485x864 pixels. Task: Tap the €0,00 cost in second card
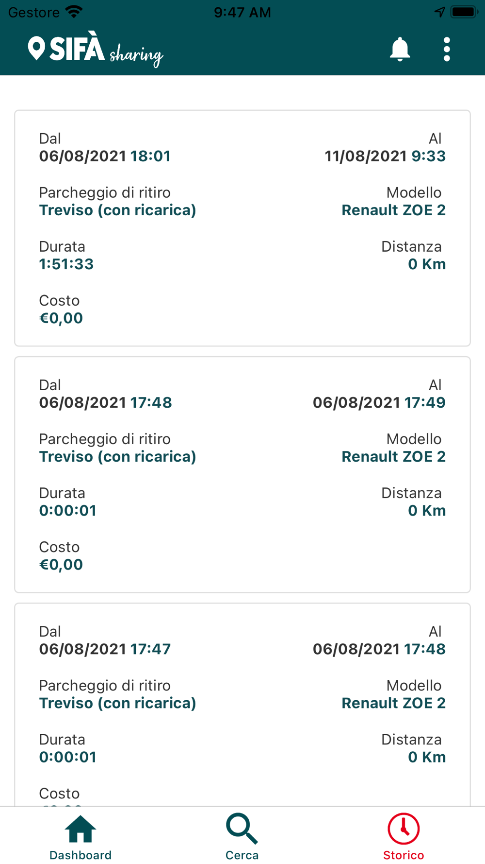pos(61,565)
